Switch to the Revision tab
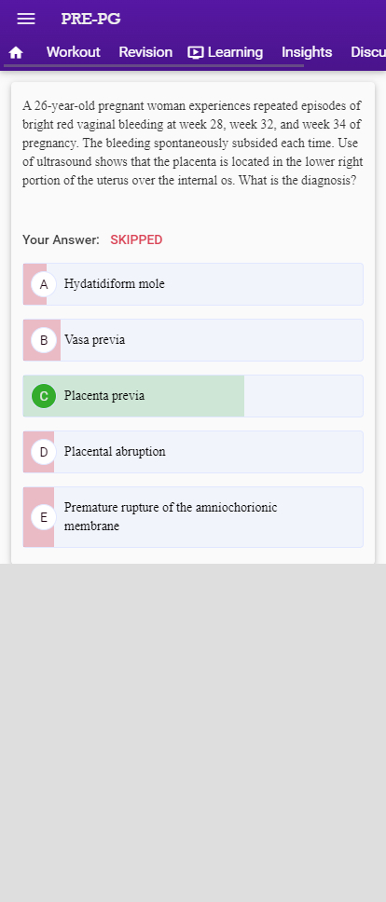The height and width of the screenshot is (902, 386). [145, 52]
